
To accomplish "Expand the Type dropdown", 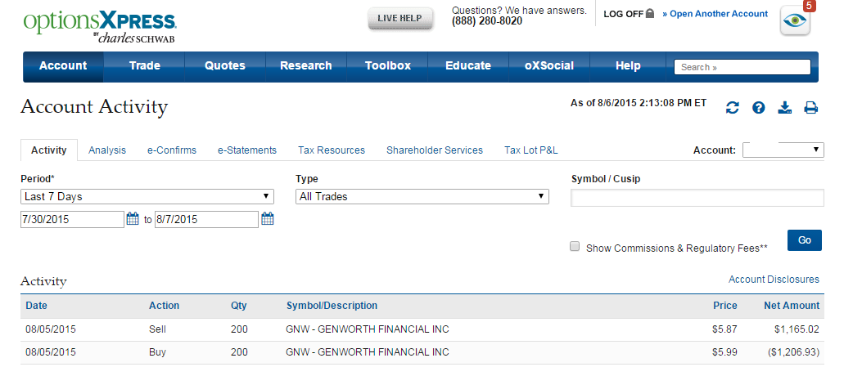I will pyautogui.click(x=422, y=196).
